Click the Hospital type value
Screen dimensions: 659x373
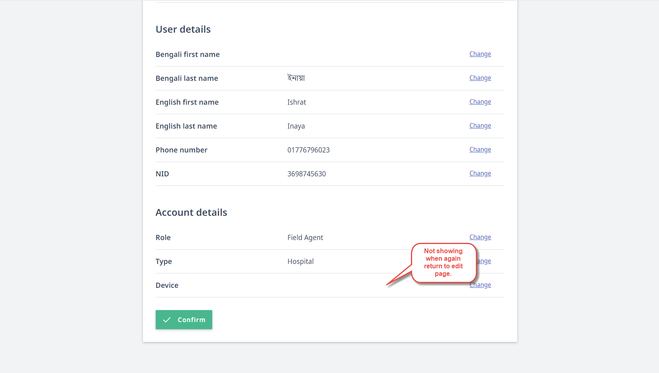point(300,261)
